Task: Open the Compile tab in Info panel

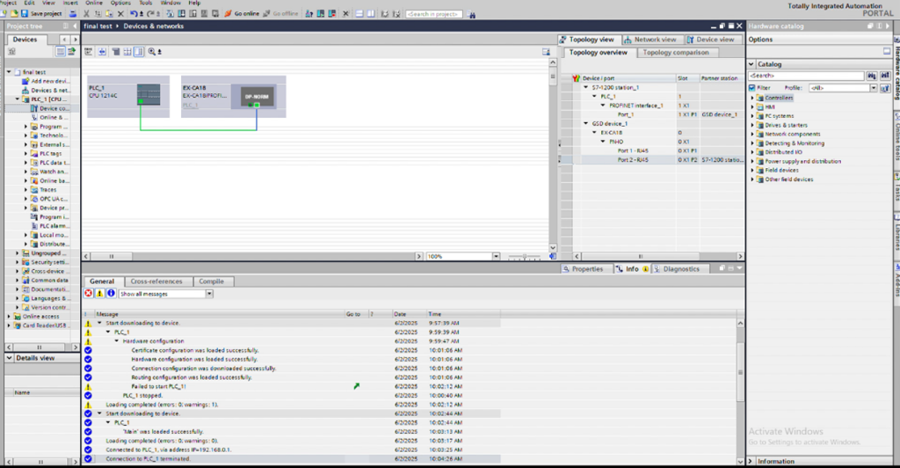Action: (211, 282)
